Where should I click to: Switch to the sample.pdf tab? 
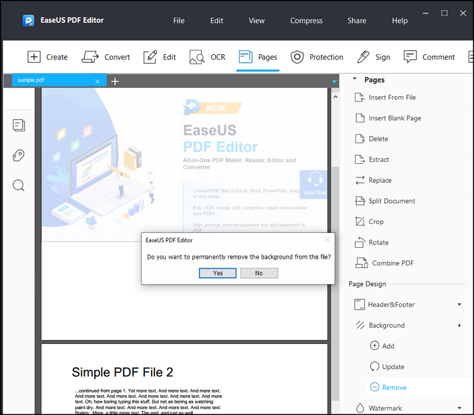59,80
